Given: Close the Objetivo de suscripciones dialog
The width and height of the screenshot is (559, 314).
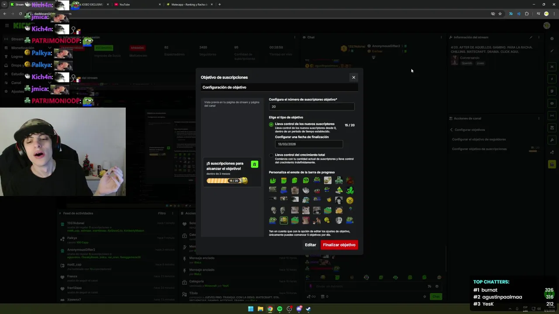Looking at the screenshot, I should click(x=354, y=77).
